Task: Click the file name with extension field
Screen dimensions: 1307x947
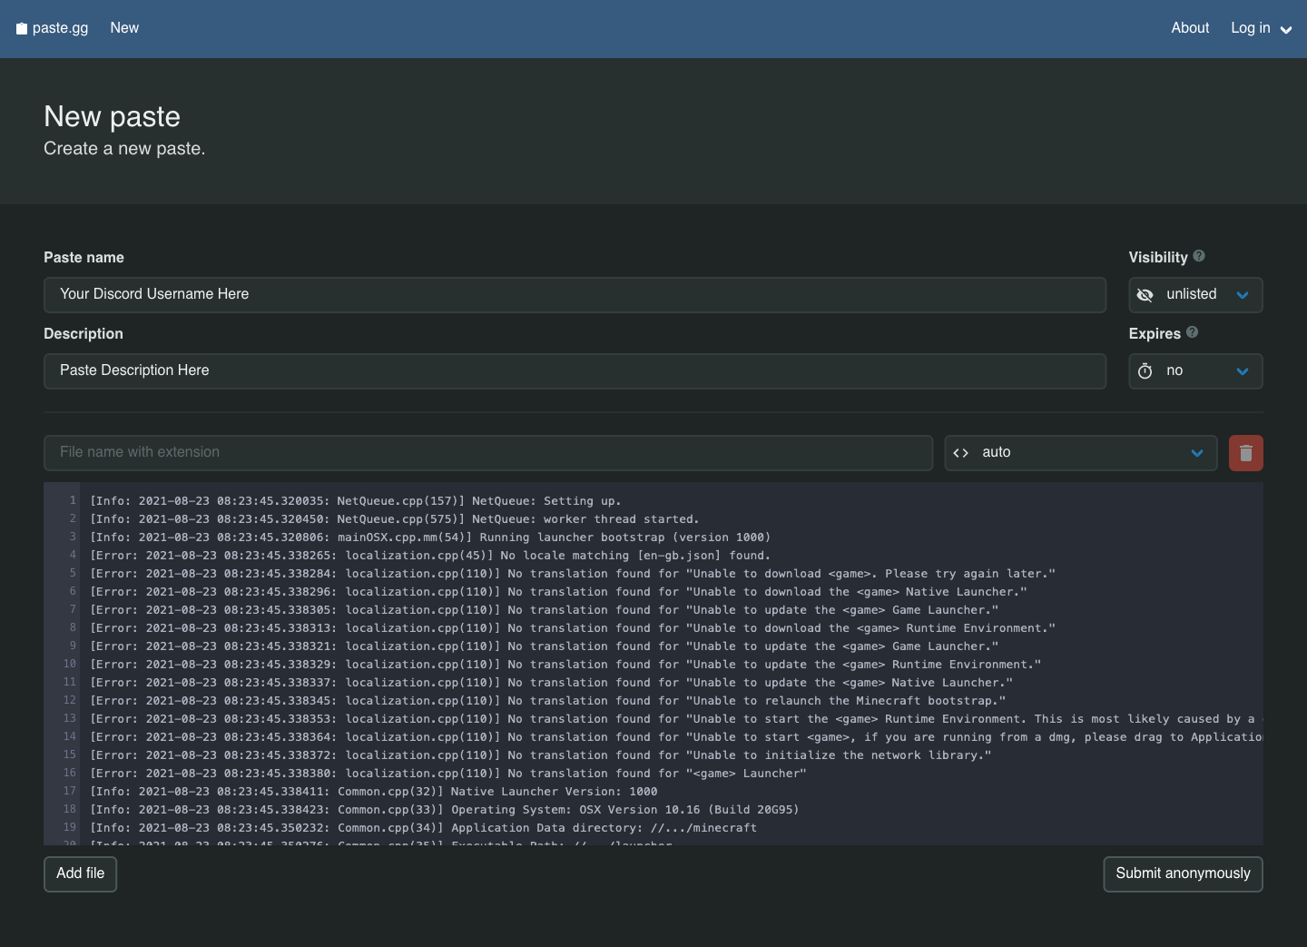Action: click(x=488, y=452)
